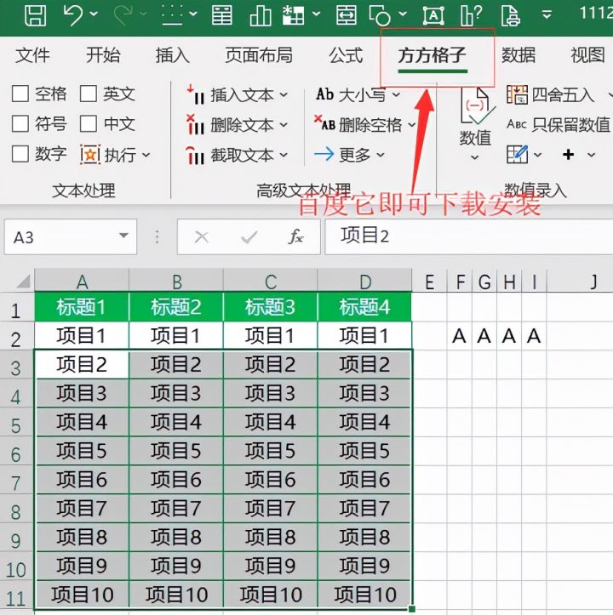Check the 中文 checkbox
This screenshot has width=613, height=615.
tap(89, 124)
